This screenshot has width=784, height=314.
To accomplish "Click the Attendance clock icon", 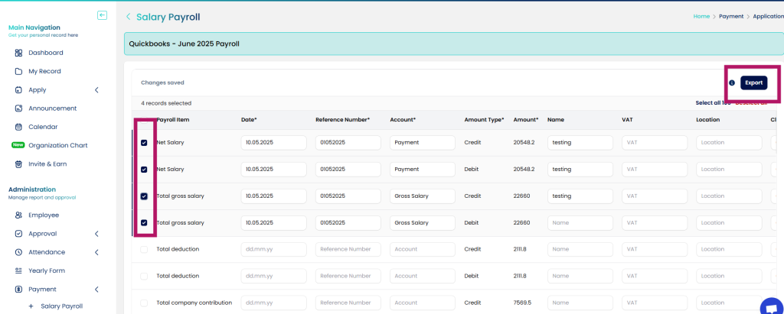I will coord(18,252).
